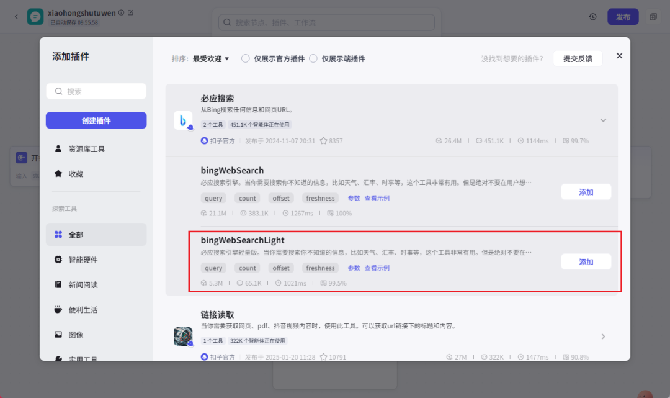Click the 资源库工具 person icon
This screenshot has height=398, width=670.
[58, 148]
